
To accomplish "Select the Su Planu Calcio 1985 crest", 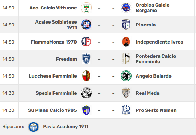I will click(86, 110).
